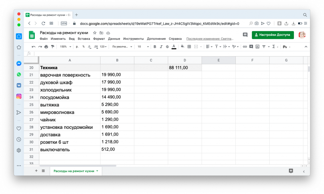Click the Insert chart icon
Screen dimensions: 324x194
pyautogui.click(x=257, y=47)
